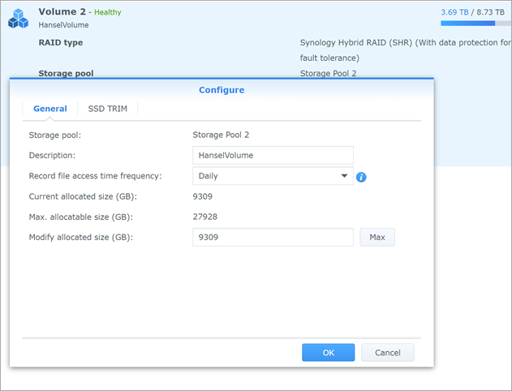This screenshot has width=512, height=391.
Task: Select the Daily frequency combo box
Action: point(273,176)
